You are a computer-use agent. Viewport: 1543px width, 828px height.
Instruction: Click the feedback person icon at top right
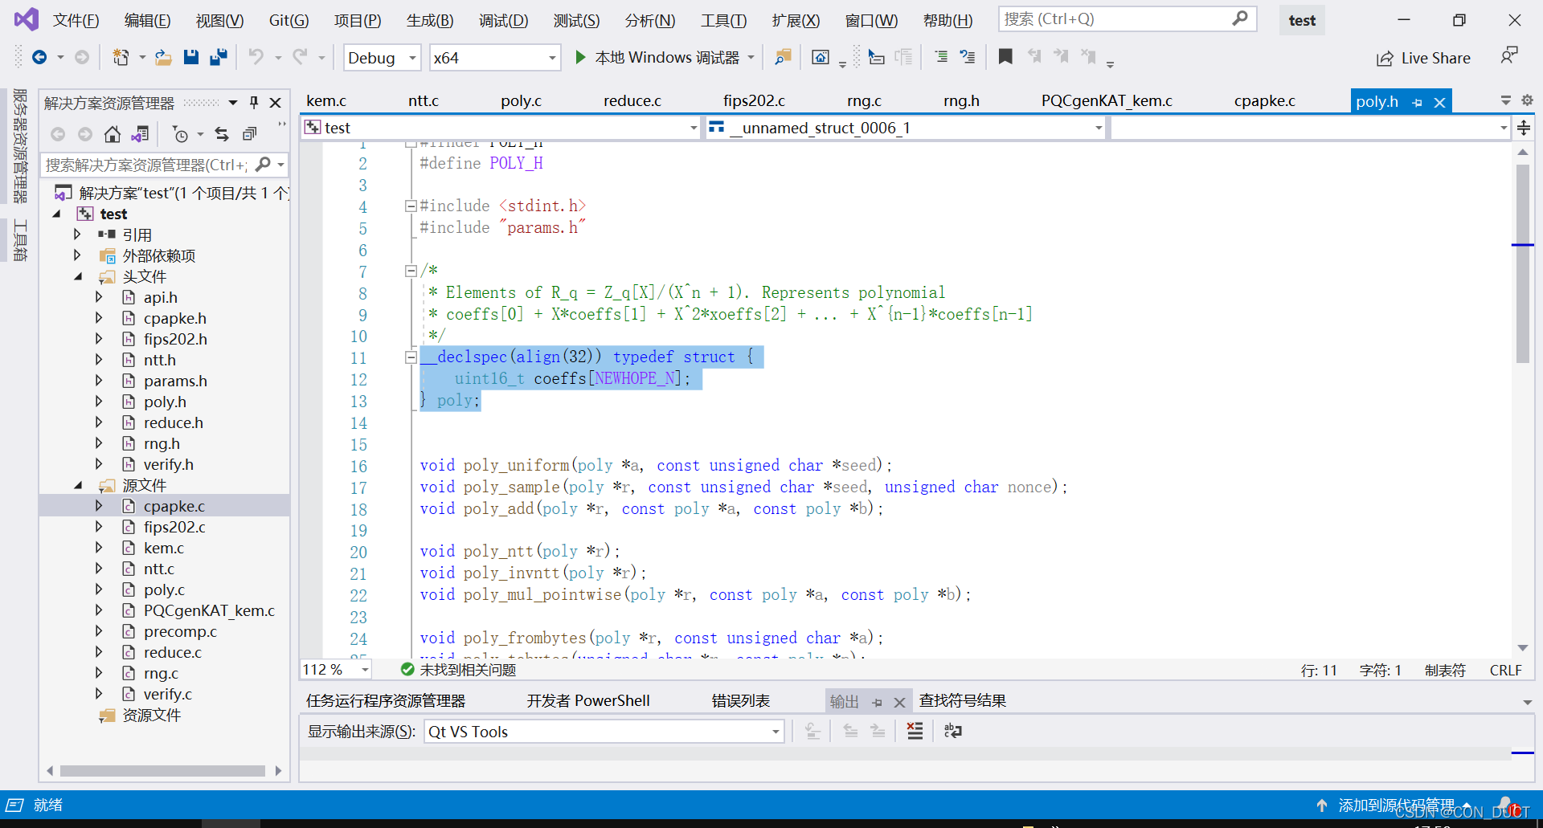[1509, 56]
